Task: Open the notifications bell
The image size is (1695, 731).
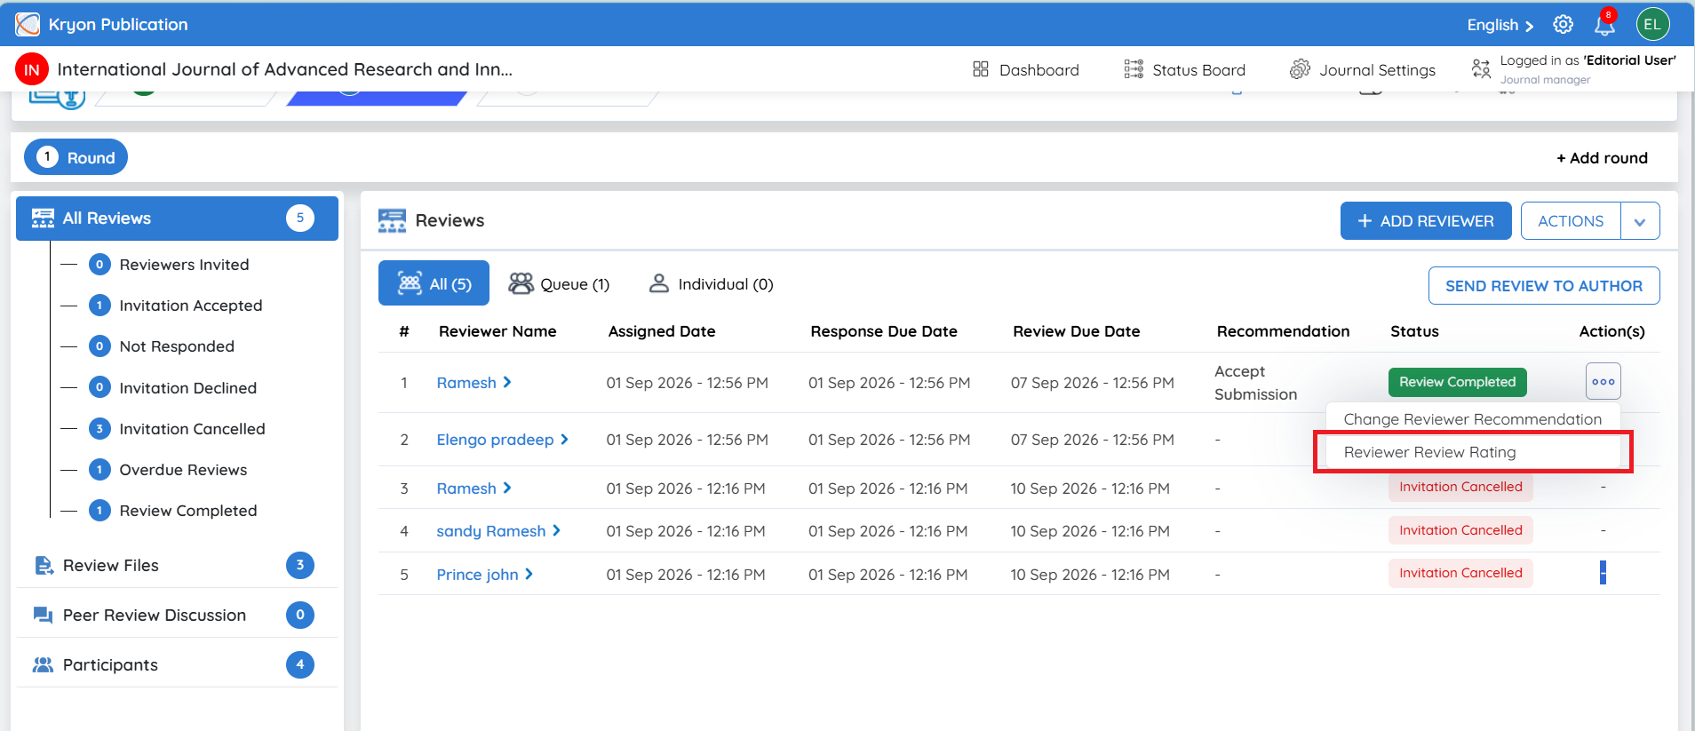Action: pos(1604,25)
